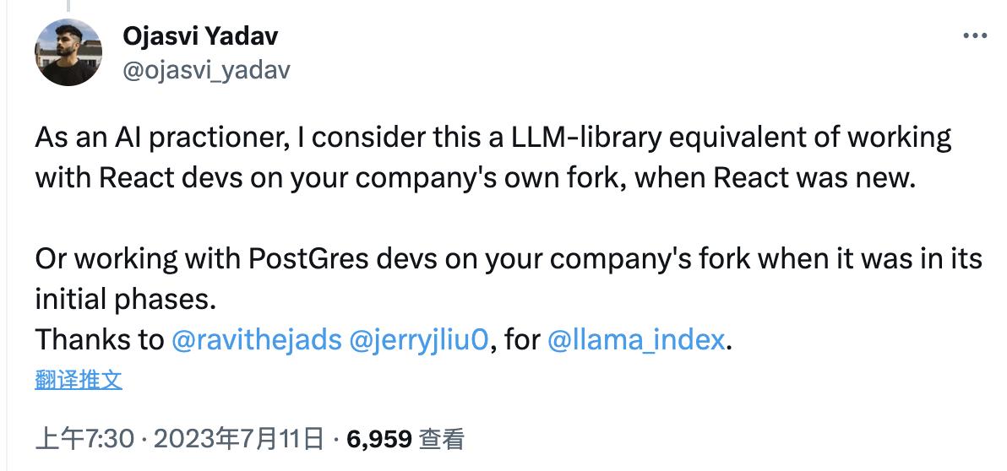Click the "initial phases." text line
This screenshot has width=1007, height=471.
[119, 299]
